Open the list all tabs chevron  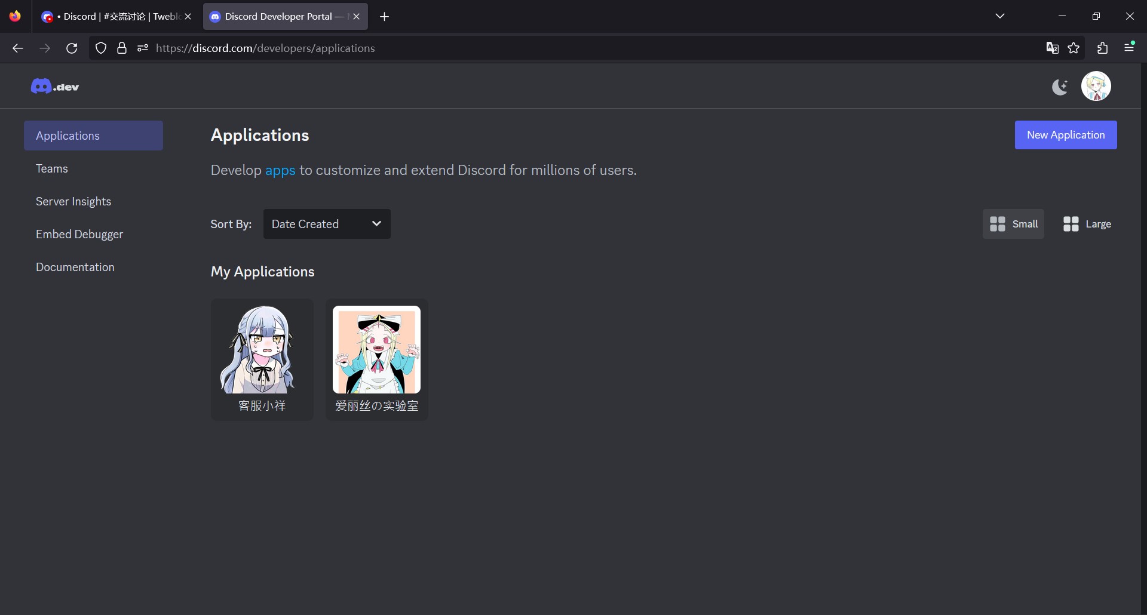click(x=1000, y=16)
